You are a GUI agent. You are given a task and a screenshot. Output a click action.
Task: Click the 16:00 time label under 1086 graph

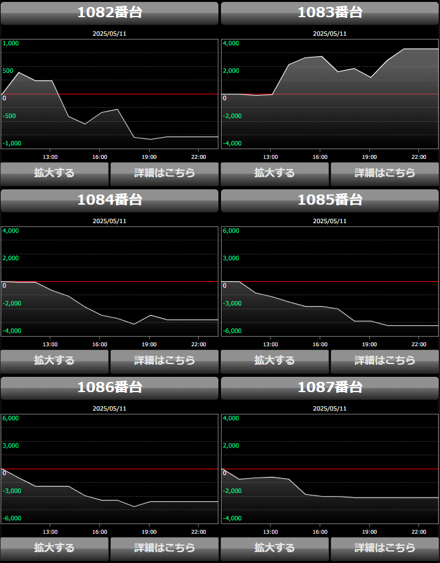[100, 532]
